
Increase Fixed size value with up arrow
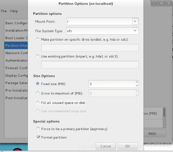[137, 82]
